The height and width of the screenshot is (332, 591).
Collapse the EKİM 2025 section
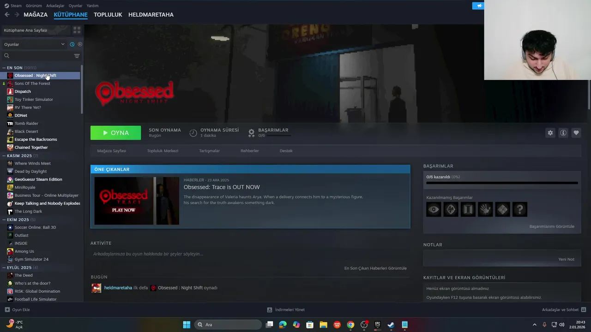click(4, 219)
